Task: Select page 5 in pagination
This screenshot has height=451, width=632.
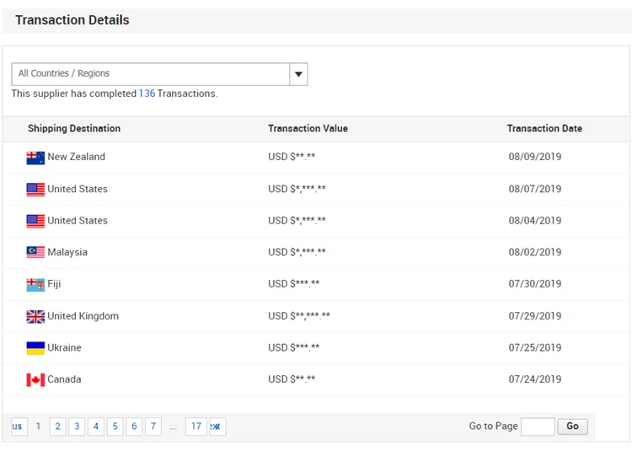Action: (x=115, y=427)
